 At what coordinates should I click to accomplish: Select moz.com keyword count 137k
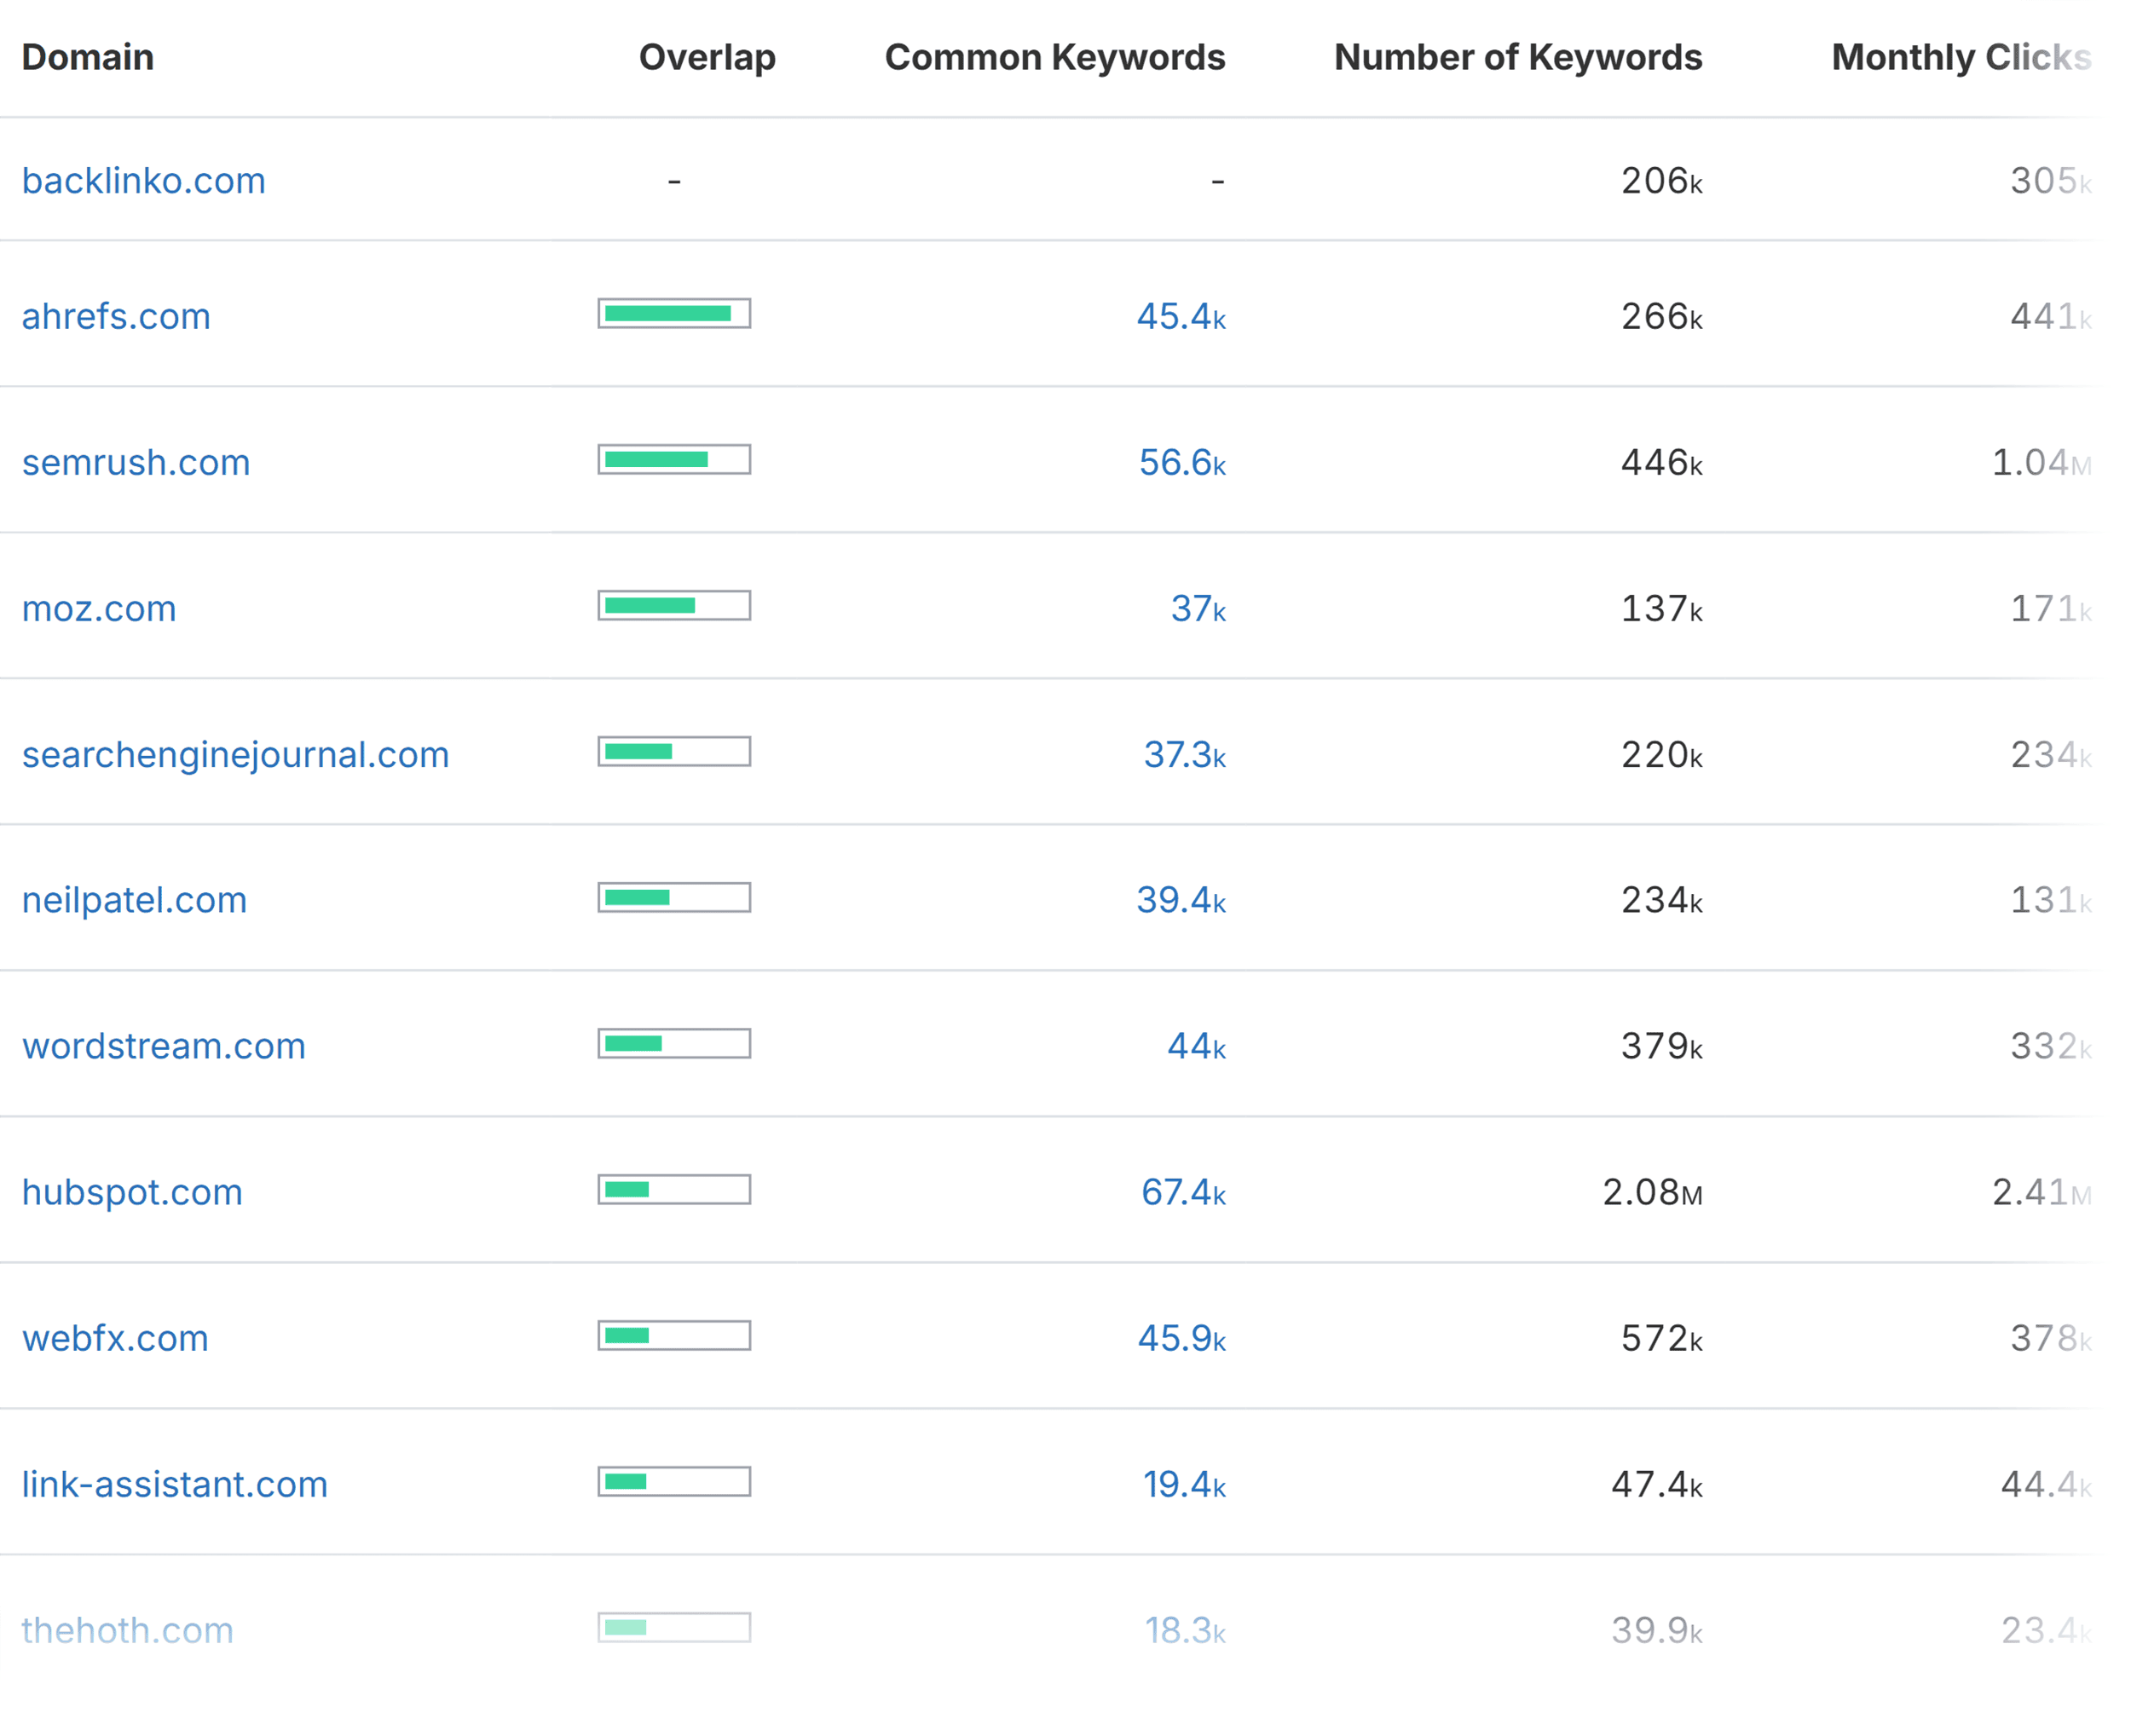[1662, 608]
